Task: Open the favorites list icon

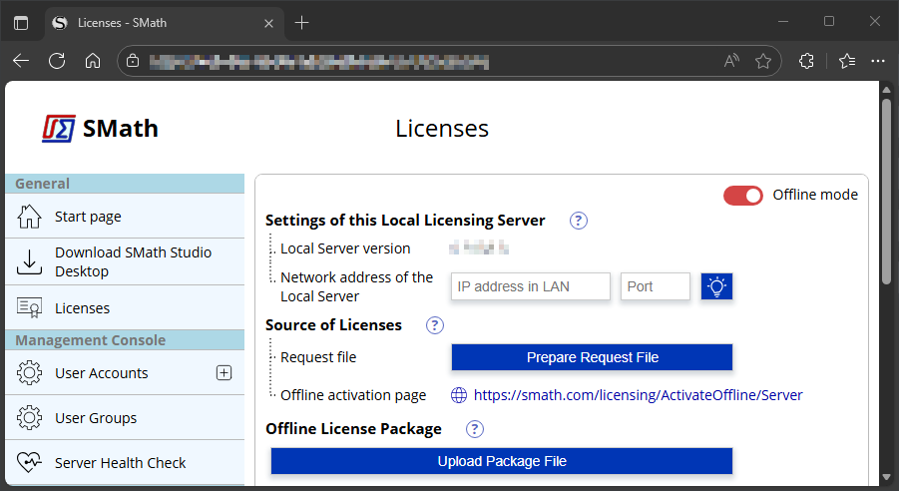Action: [847, 61]
